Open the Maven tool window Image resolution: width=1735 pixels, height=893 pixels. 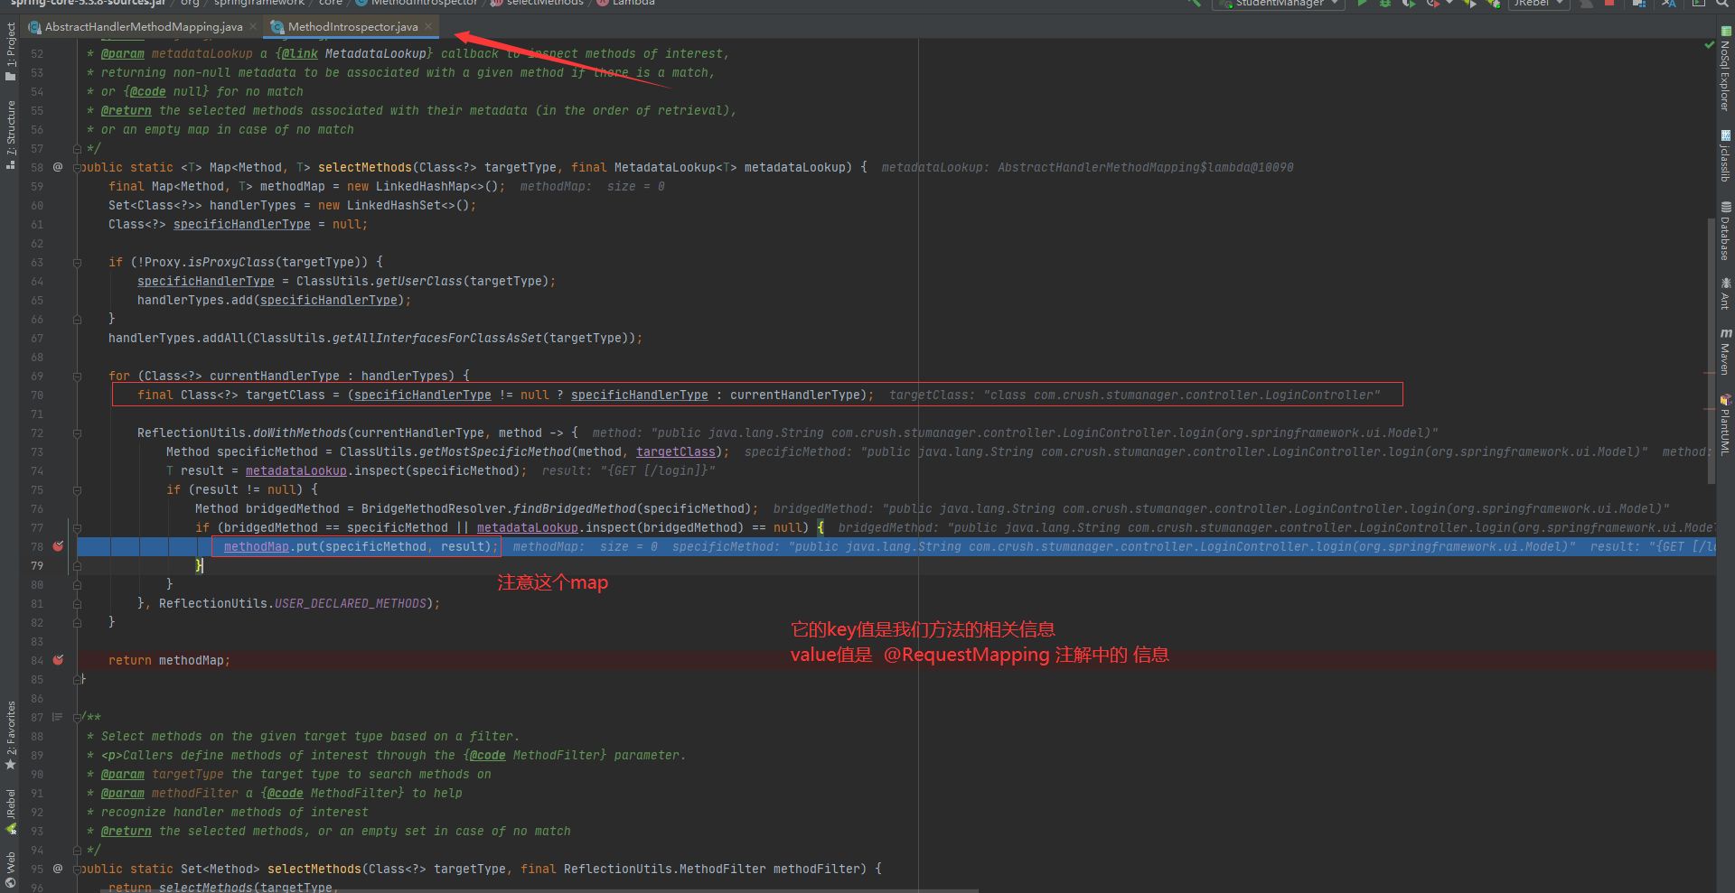(1725, 351)
